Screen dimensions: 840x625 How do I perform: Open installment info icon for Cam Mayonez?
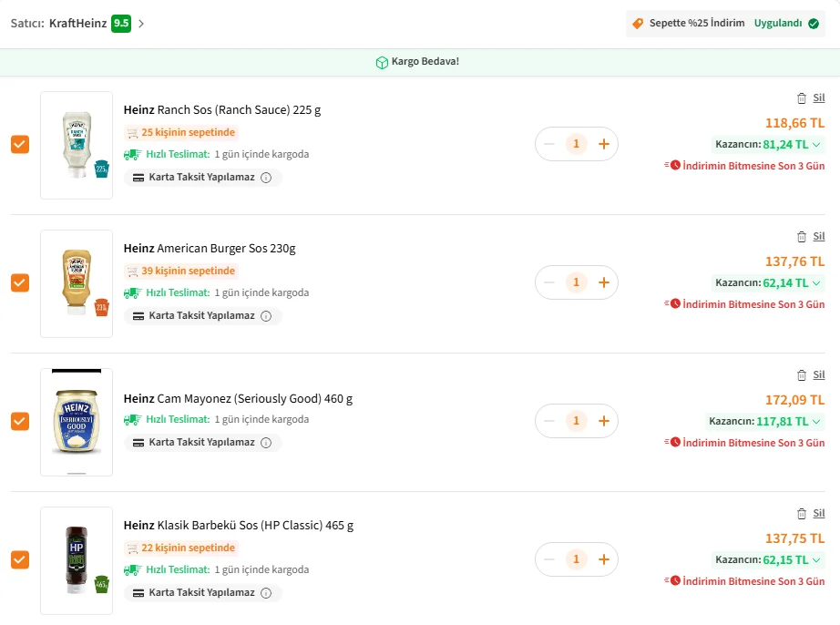(266, 443)
